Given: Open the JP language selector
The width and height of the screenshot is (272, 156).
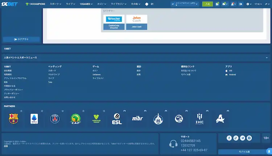Looking at the screenshot, I should click(x=267, y=4).
